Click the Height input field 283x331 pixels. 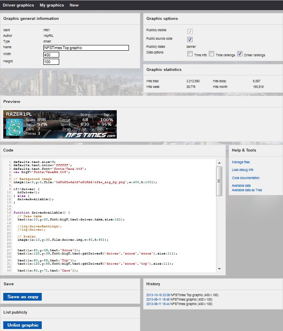pyautogui.click(x=51, y=62)
